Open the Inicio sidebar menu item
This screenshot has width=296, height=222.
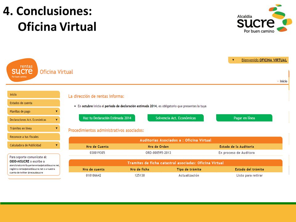pyautogui.click(x=34, y=94)
